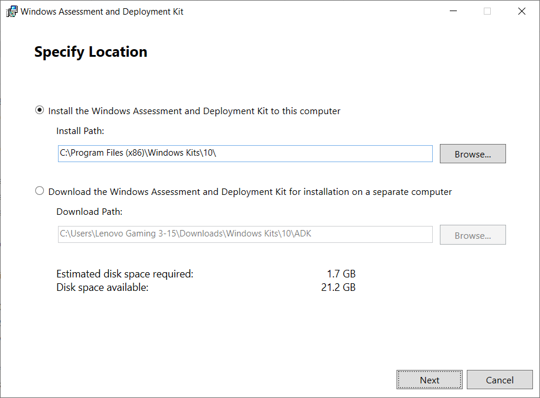This screenshot has width=540, height=398.
Task: Click the Specify Location heading
Action: (x=91, y=52)
